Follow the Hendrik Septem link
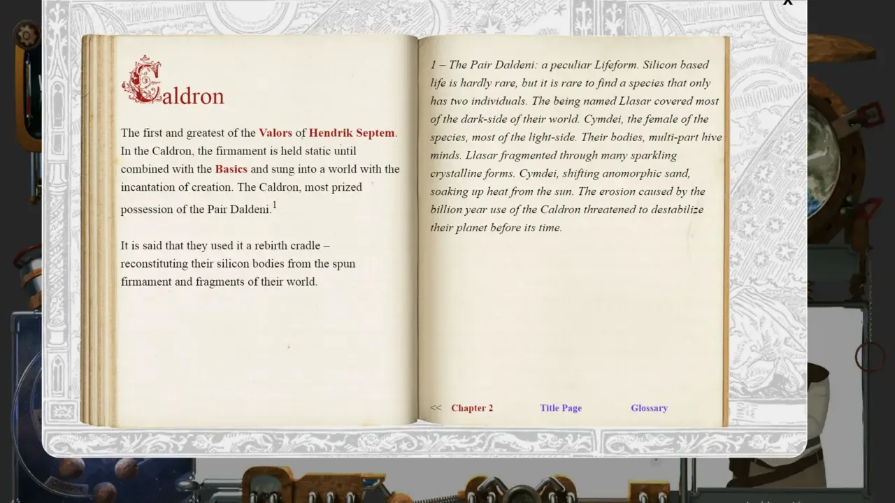Viewport: 895px width, 503px height. pos(352,133)
